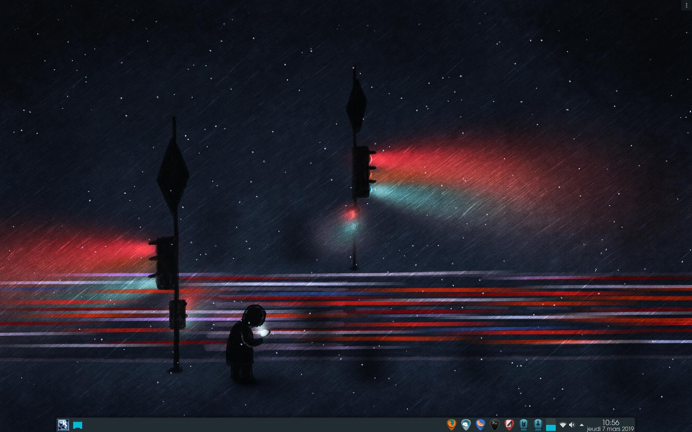Screen dimensions: 692x432
Task: Click the teal rock-hand launcher icon
Action: coord(523,425)
